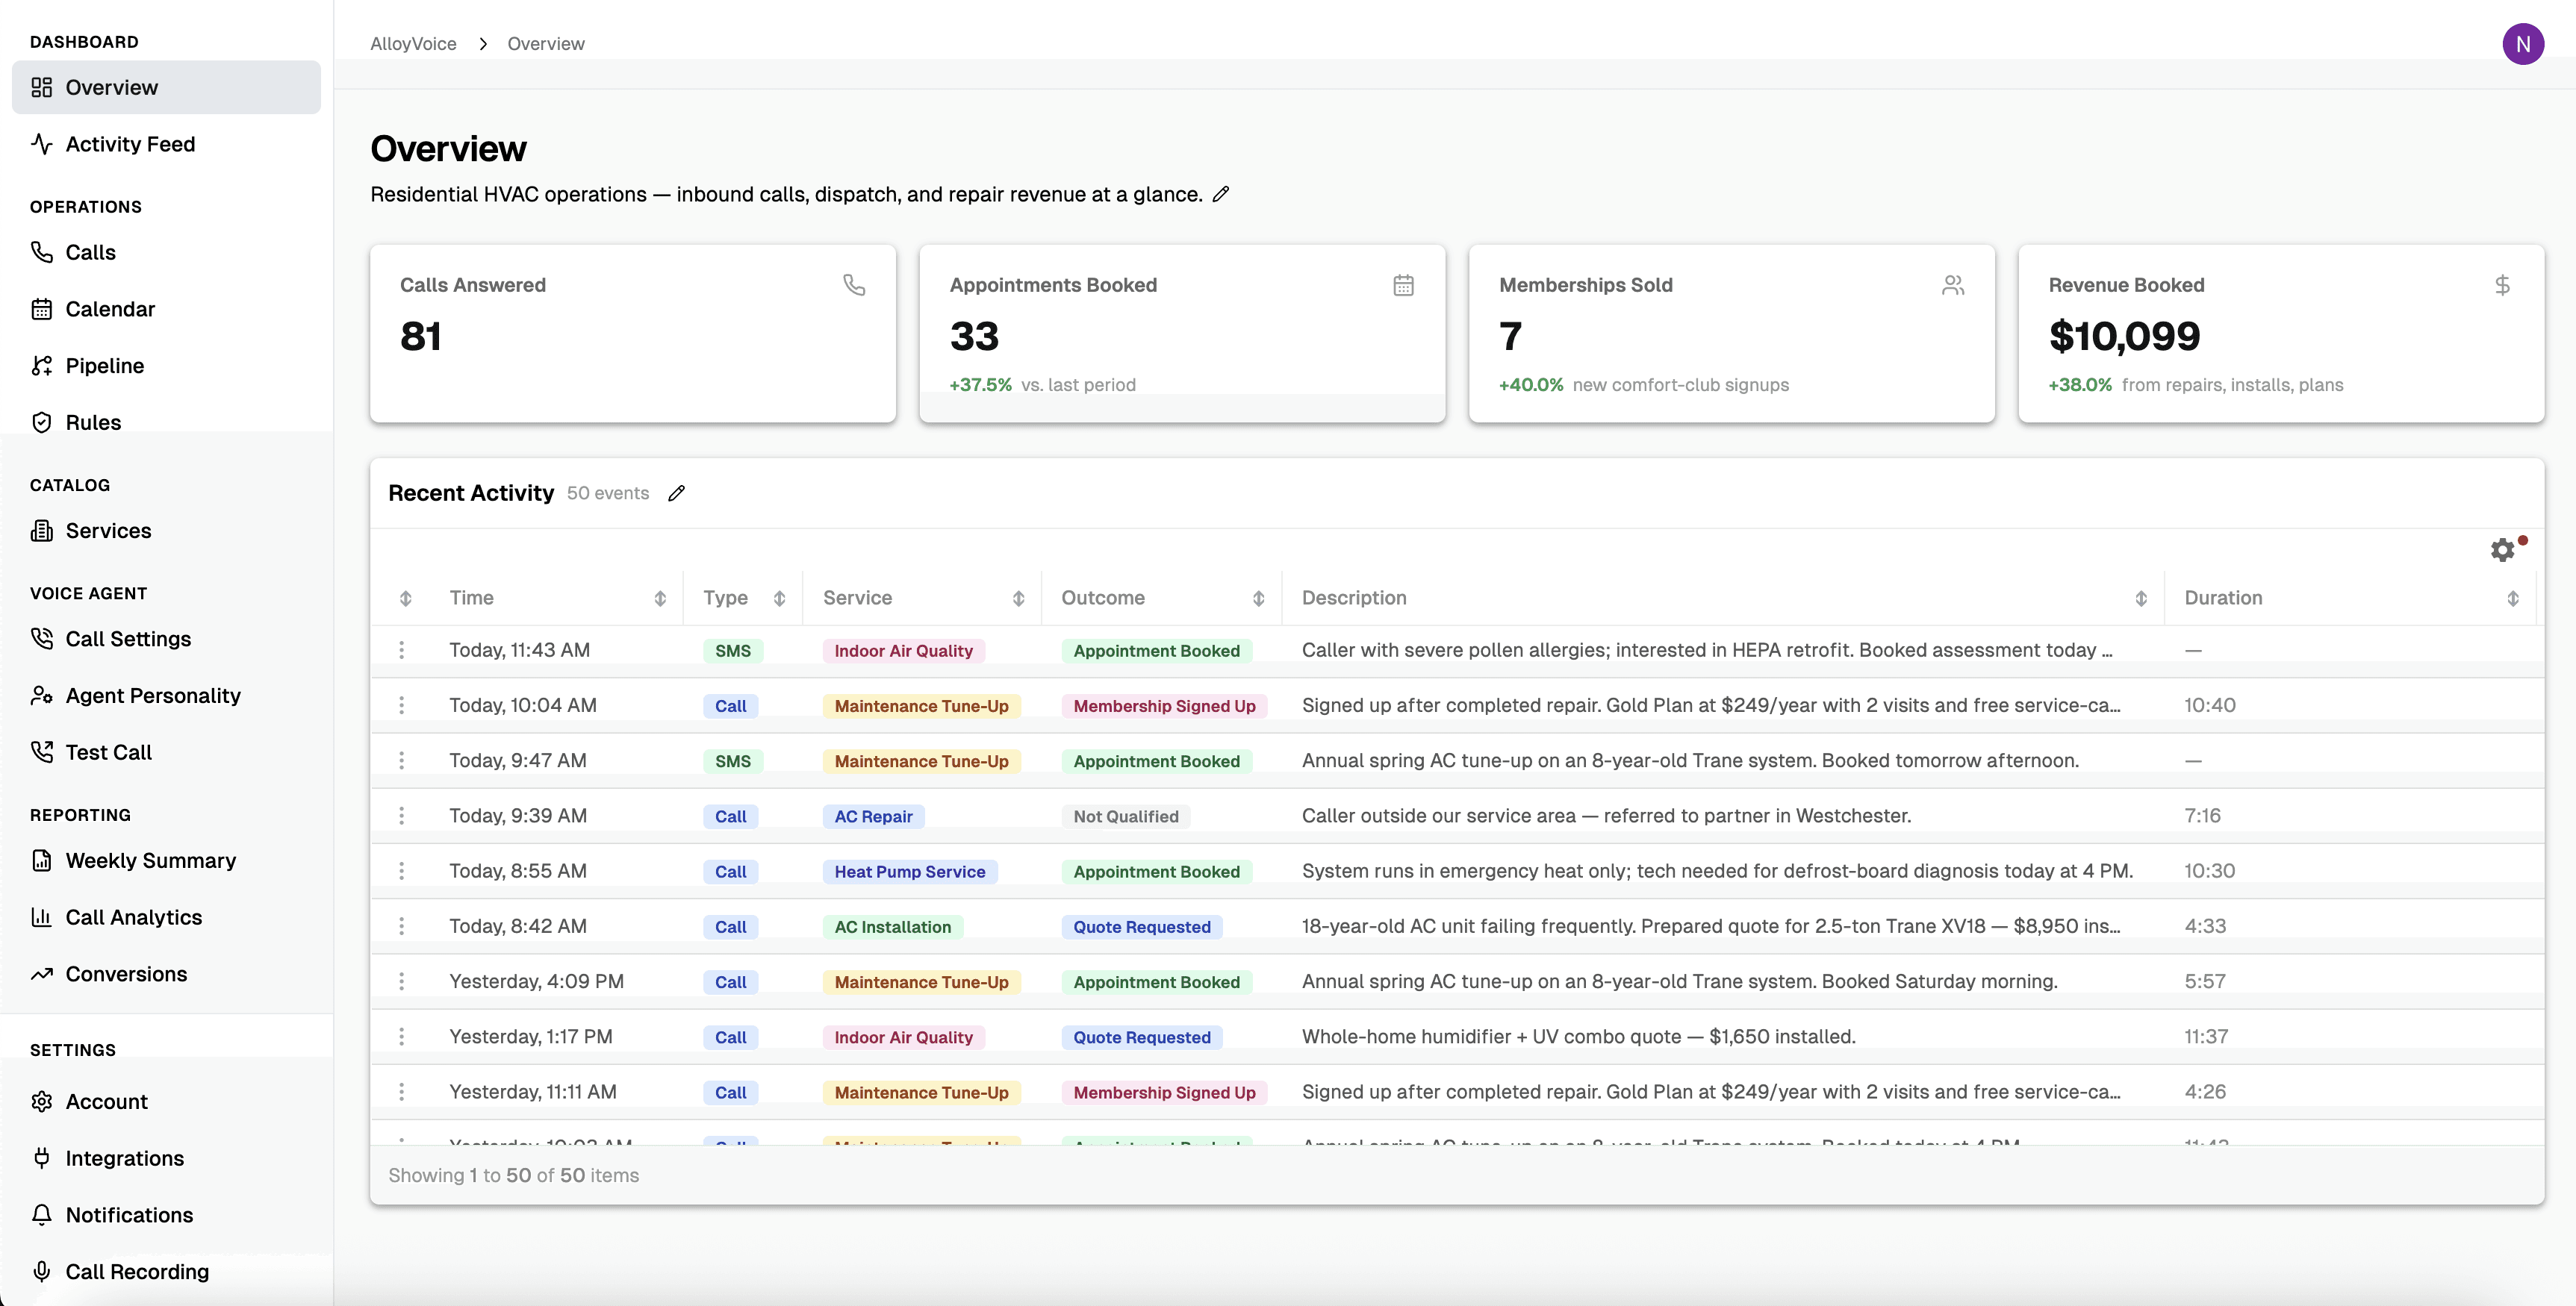Click the Memberships Sold card
Image resolution: width=2576 pixels, height=1306 pixels.
coord(1732,333)
